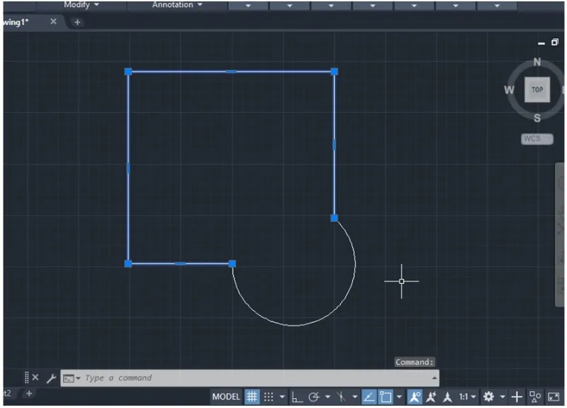Toggle object snap tracking icon
Image resolution: width=567 pixels, height=408 pixels.
coord(369,397)
